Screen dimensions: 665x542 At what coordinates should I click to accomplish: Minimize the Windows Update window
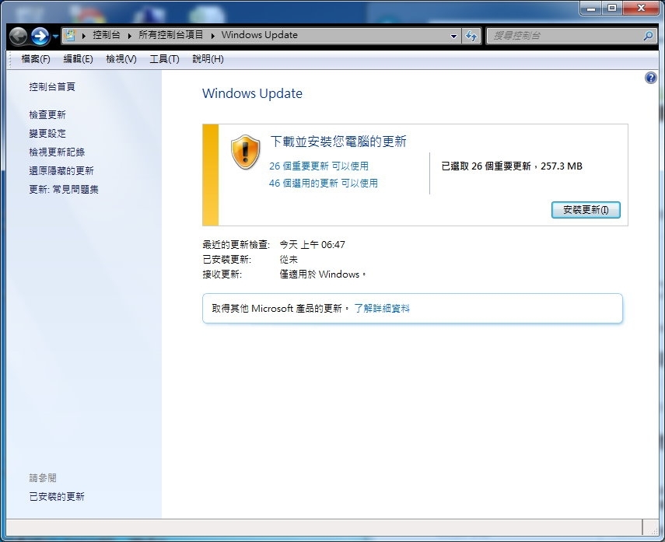[x=591, y=8]
